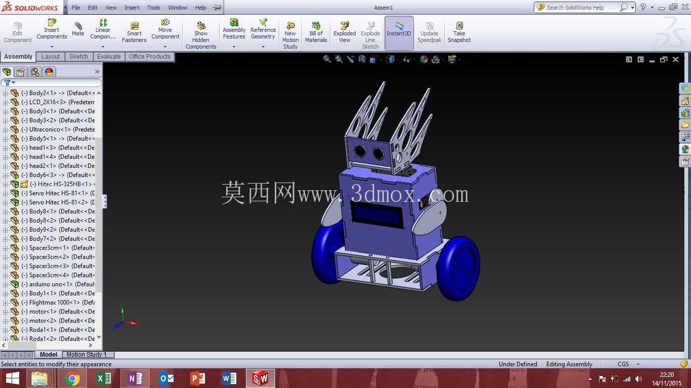691x388 pixels.
Task: Open Excel from the taskbar
Action: point(103,378)
